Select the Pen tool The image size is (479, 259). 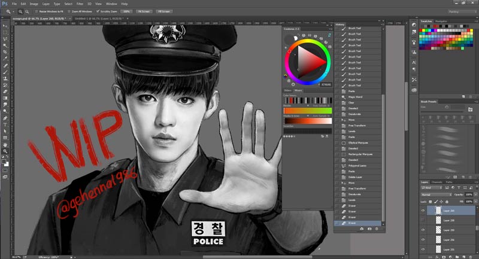[5, 118]
